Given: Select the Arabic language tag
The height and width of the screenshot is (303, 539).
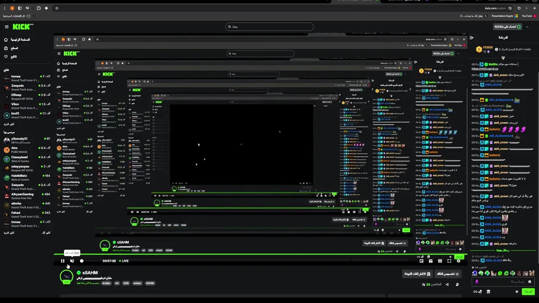Looking at the screenshot, I should click(x=106, y=283).
